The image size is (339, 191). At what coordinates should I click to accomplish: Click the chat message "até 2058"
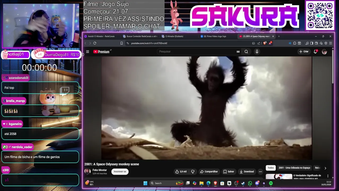click(x=10, y=134)
